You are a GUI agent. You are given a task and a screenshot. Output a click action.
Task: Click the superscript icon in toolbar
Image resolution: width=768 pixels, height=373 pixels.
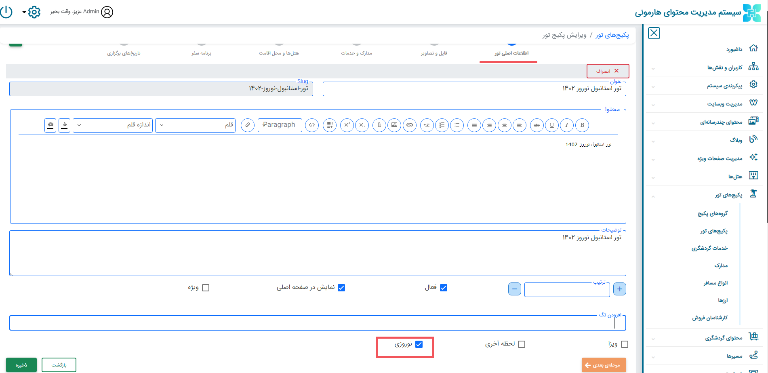click(x=347, y=125)
